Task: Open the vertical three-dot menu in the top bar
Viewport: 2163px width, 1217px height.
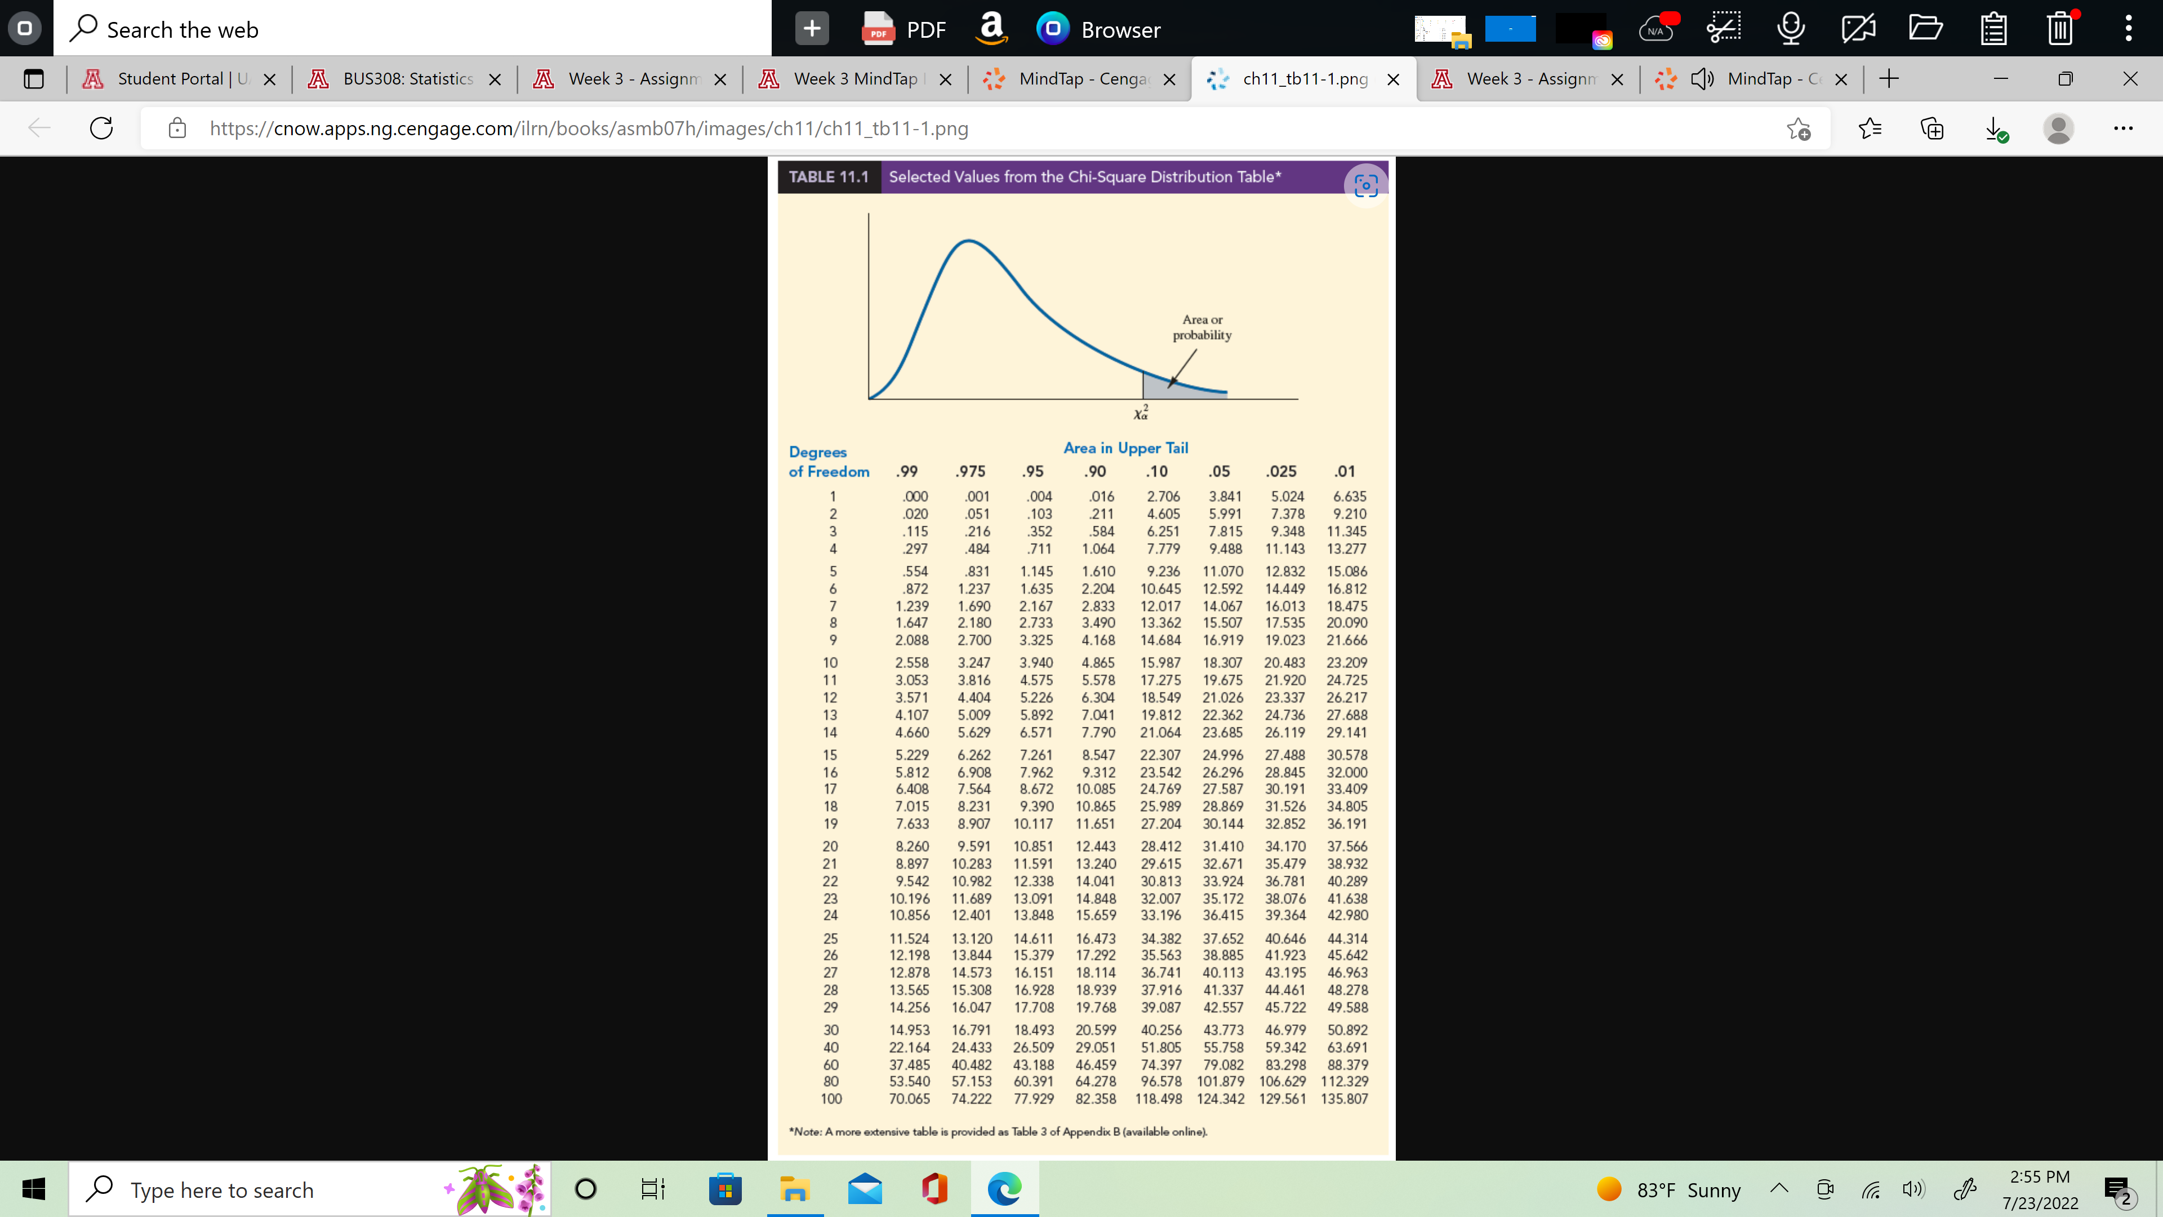Action: tap(2129, 28)
